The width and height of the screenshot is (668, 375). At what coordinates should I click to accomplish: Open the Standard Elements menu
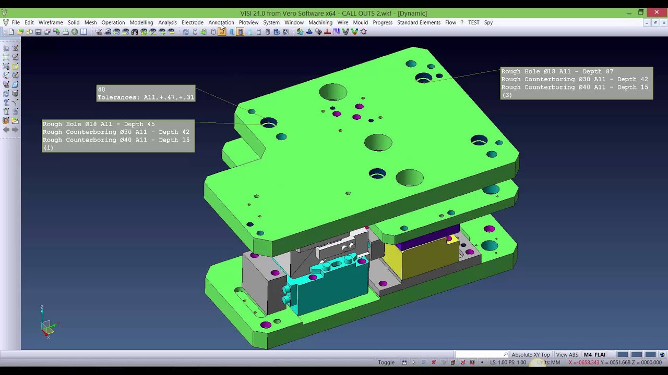coord(419,22)
